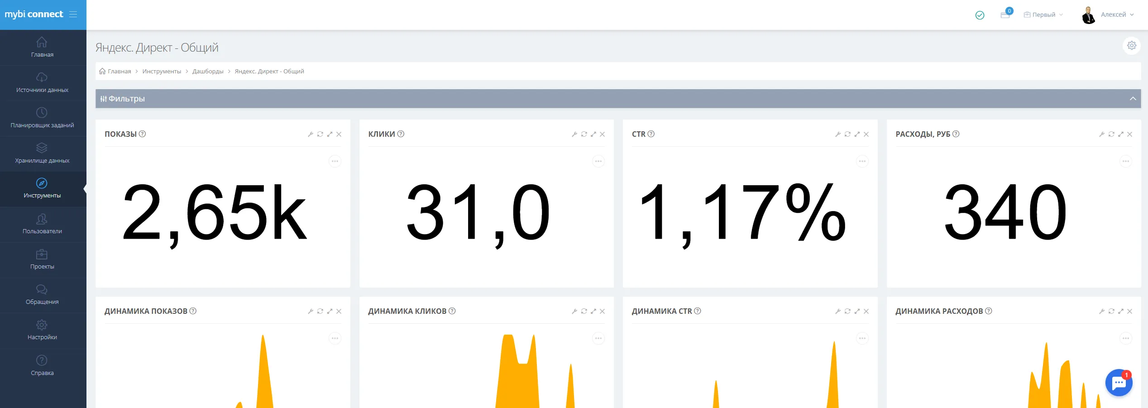This screenshot has height=408, width=1148.
Task: Click the green status checkmark icon
Action: coord(980,15)
